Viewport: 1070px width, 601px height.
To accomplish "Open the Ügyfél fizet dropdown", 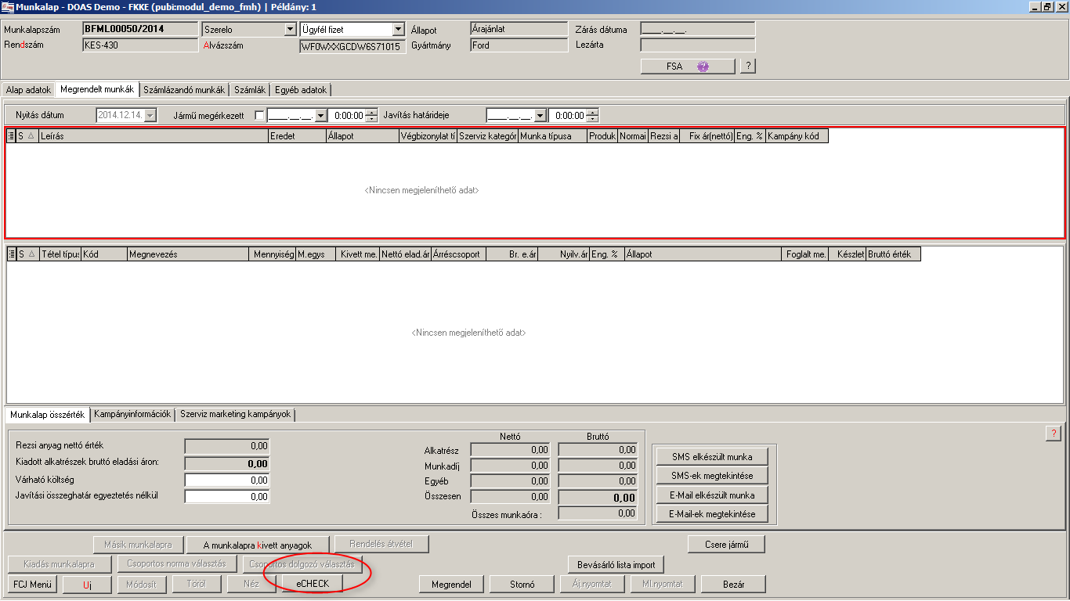I will pyautogui.click(x=399, y=29).
